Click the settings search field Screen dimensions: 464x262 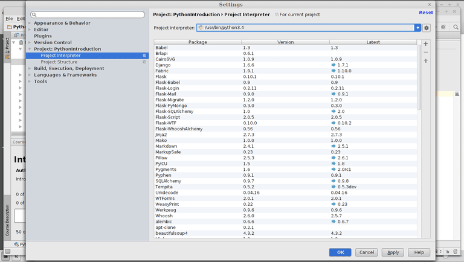pyautogui.click(x=88, y=14)
